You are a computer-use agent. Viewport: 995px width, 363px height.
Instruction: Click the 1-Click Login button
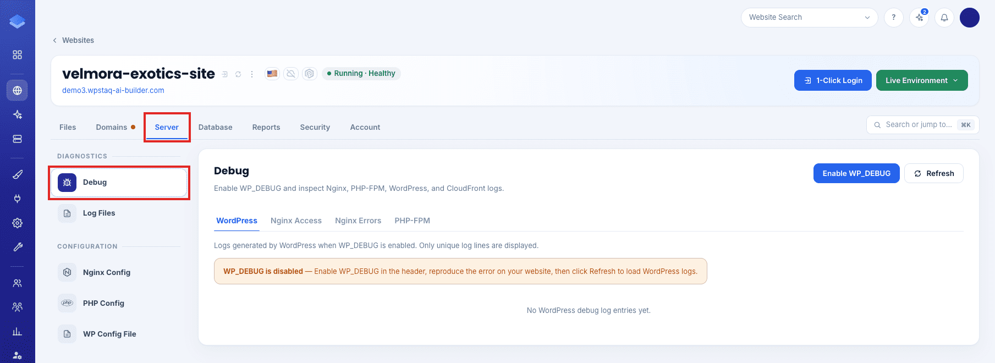pos(833,80)
